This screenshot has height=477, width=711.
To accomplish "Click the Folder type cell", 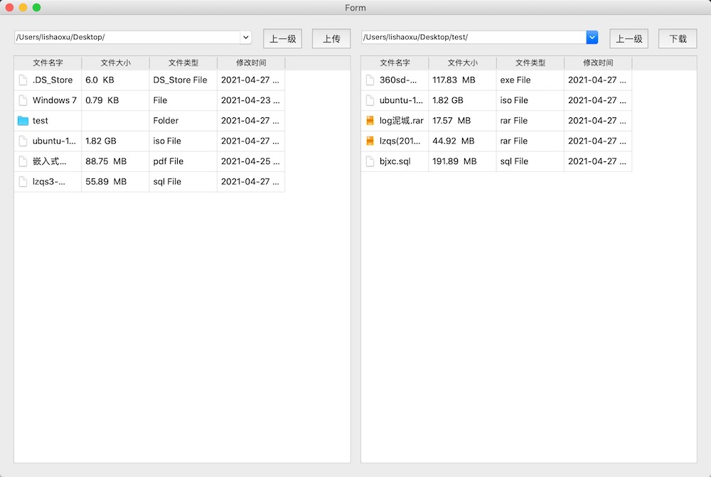I will [183, 121].
